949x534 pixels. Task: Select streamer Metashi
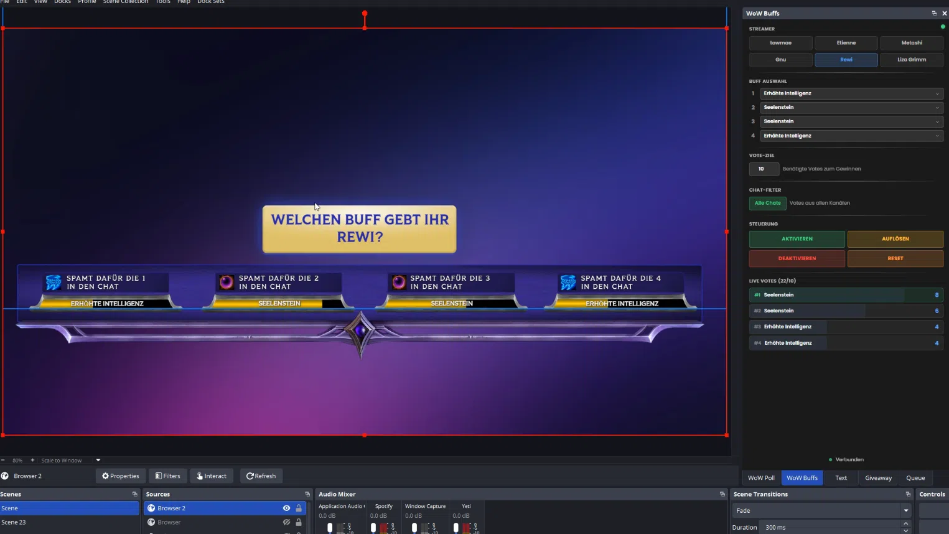[911, 43]
